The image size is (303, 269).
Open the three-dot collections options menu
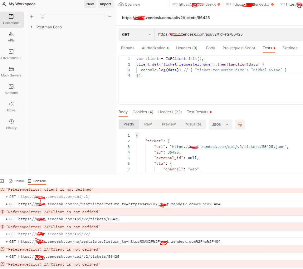110,17
